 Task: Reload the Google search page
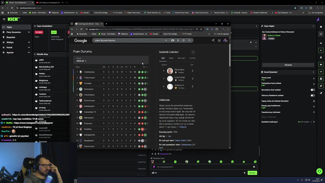coord(81,29)
